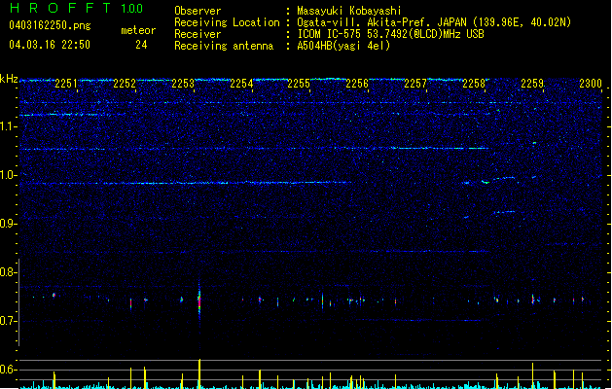The width and height of the screenshot is (612, 389).
Task: Click the Receiving antenna label
Action: (224, 46)
